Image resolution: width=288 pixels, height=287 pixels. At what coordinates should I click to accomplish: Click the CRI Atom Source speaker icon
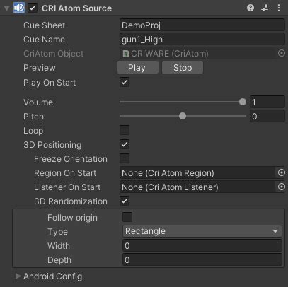19,8
